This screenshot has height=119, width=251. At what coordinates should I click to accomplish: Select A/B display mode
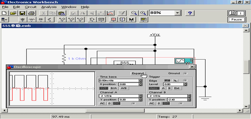(124, 88)
